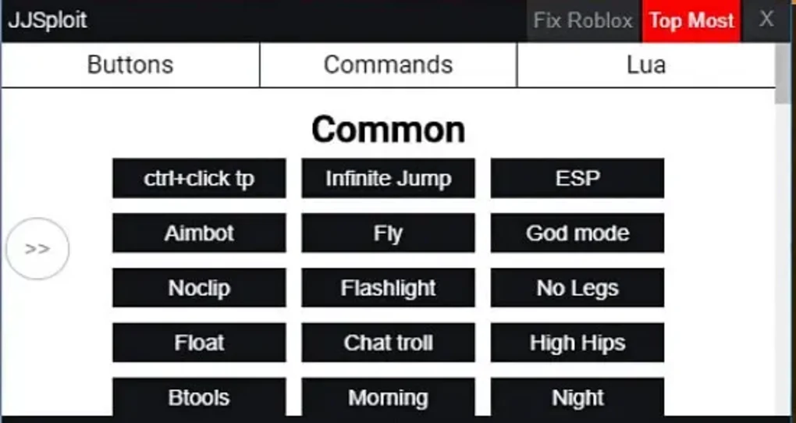The image size is (796, 423).
Task: Switch to the Buttons tab
Action: click(130, 65)
